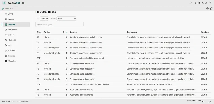Image resolution: width=214 pixels, height=104 pixels.
Task: Open the apps grid icon beside ReactiveNET
Action: 23,3
